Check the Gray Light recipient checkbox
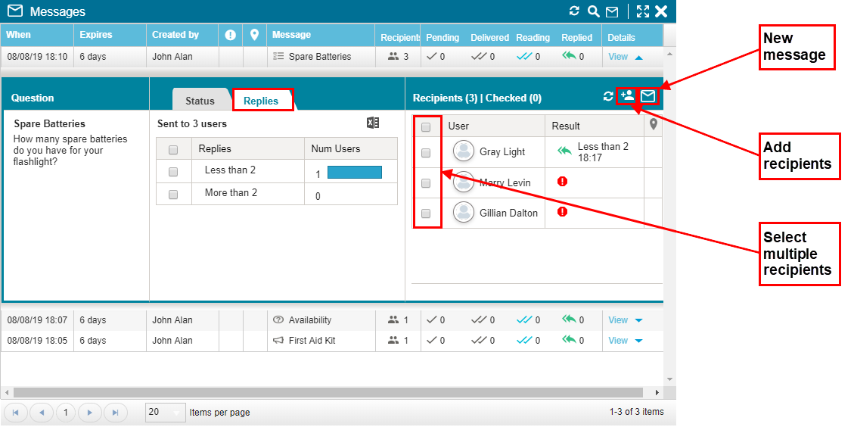 tap(426, 152)
